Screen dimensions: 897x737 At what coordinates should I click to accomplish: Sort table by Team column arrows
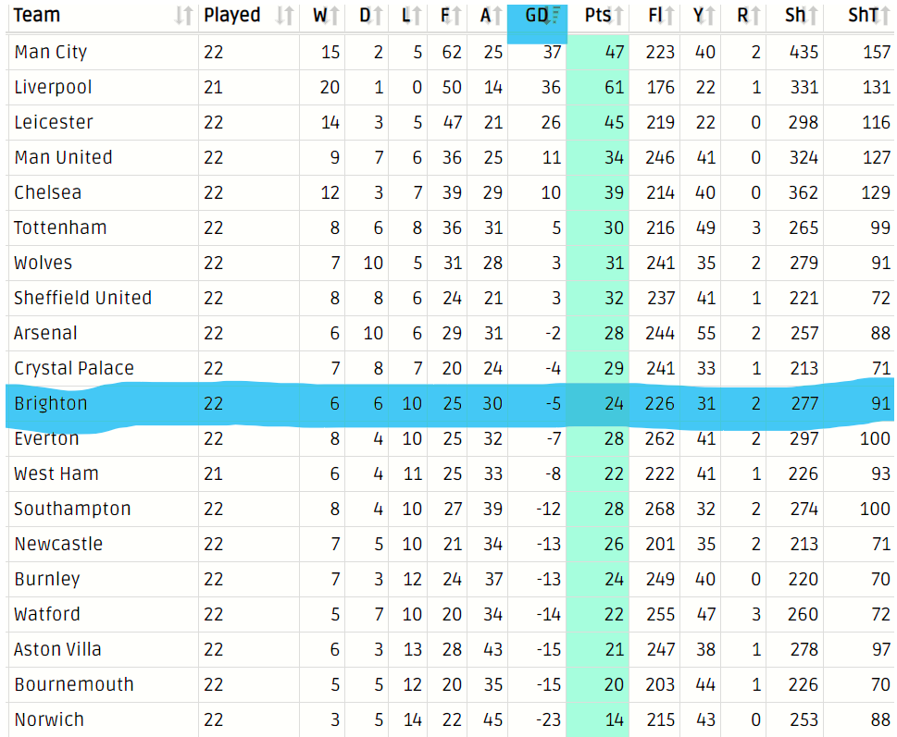pyautogui.click(x=183, y=16)
